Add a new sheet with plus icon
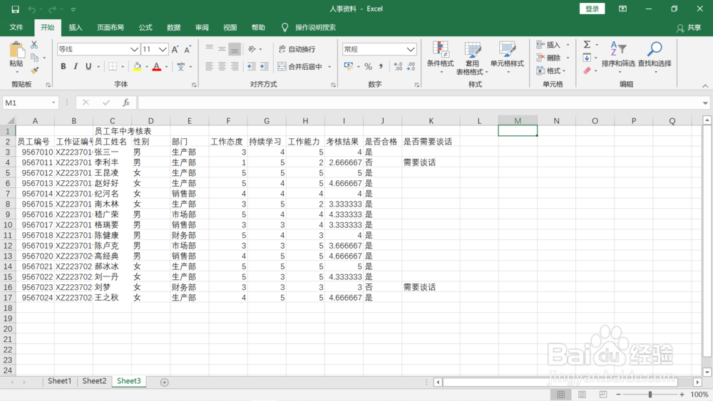 click(165, 382)
